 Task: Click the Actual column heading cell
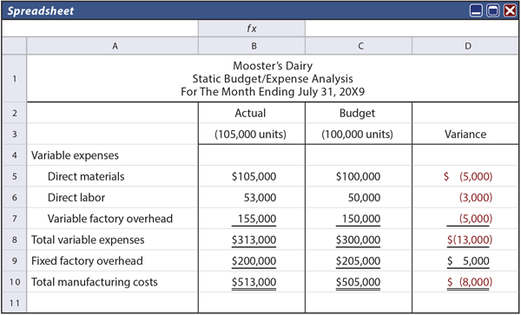coord(252,113)
